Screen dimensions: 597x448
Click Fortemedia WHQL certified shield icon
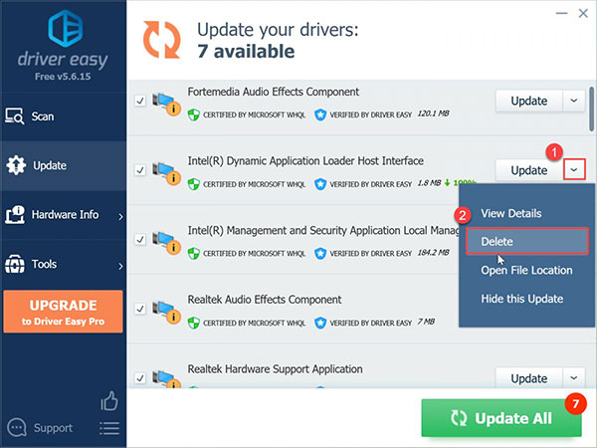point(194,114)
